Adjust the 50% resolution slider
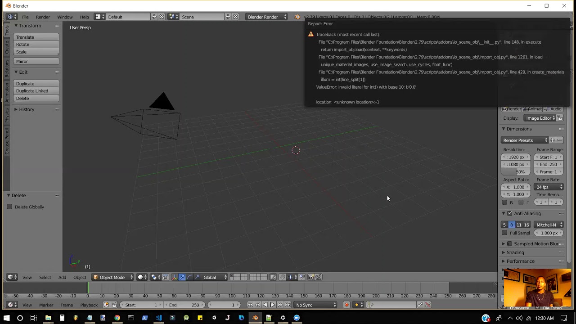The width and height of the screenshot is (576, 324). point(516,172)
